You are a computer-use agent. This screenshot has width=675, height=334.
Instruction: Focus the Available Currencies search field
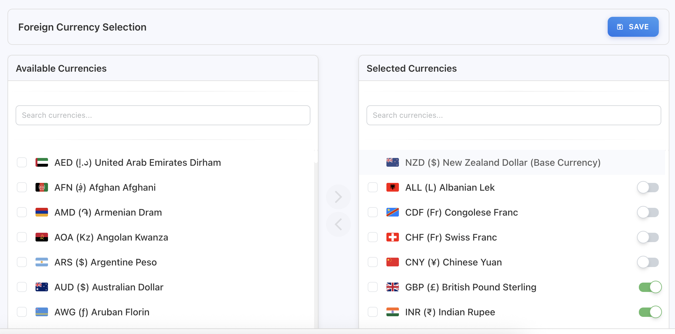tap(163, 115)
